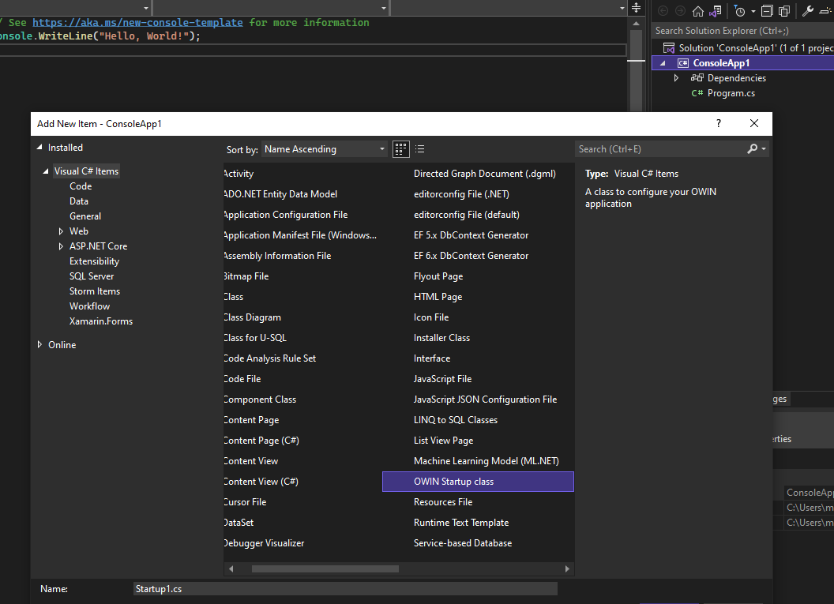
Task: Click the right arrow of template scrollbar
Action: click(567, 569)
